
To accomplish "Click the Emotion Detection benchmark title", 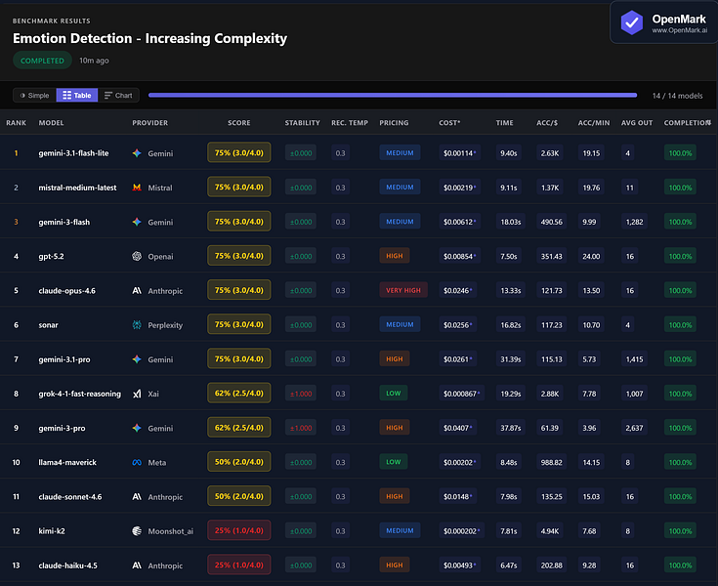I will (149, 38).
